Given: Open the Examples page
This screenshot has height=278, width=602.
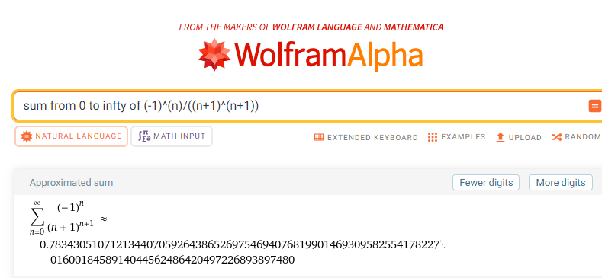Looking at the screenshot, I should pyautogui.click(x=456, y=137).
